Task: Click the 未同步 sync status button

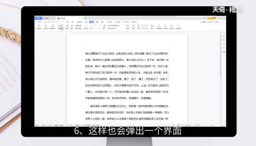Action: tap(203, 22)
